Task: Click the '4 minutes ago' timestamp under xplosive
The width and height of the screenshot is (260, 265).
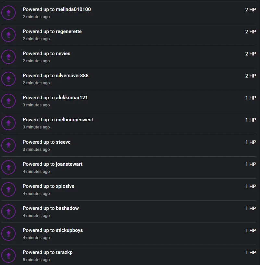Action: coord(36,194)
